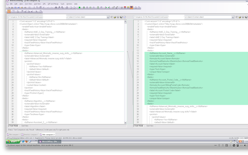The width and height of the screenshot is (248, 155).
Task: Open file via left pane folder icon
Action: (x=115, y=17)
